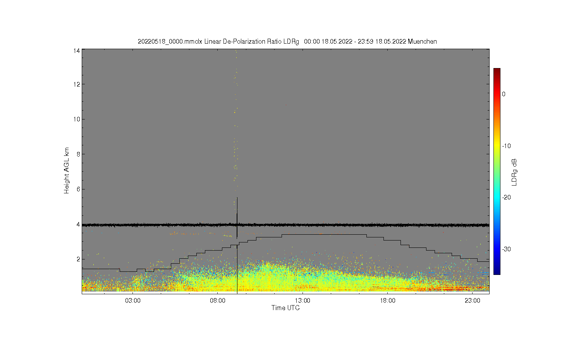Click the stepped black line plateau above 13:00
The image size is (581, 348).
click(x=324, y=234)
